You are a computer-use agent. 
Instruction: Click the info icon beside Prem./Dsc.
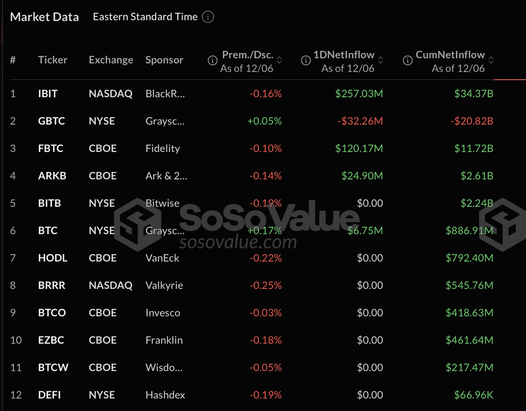(212, 60)
